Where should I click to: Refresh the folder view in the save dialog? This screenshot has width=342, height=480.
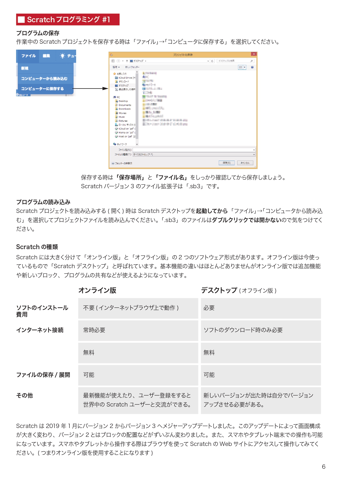(x=212, y=61)
